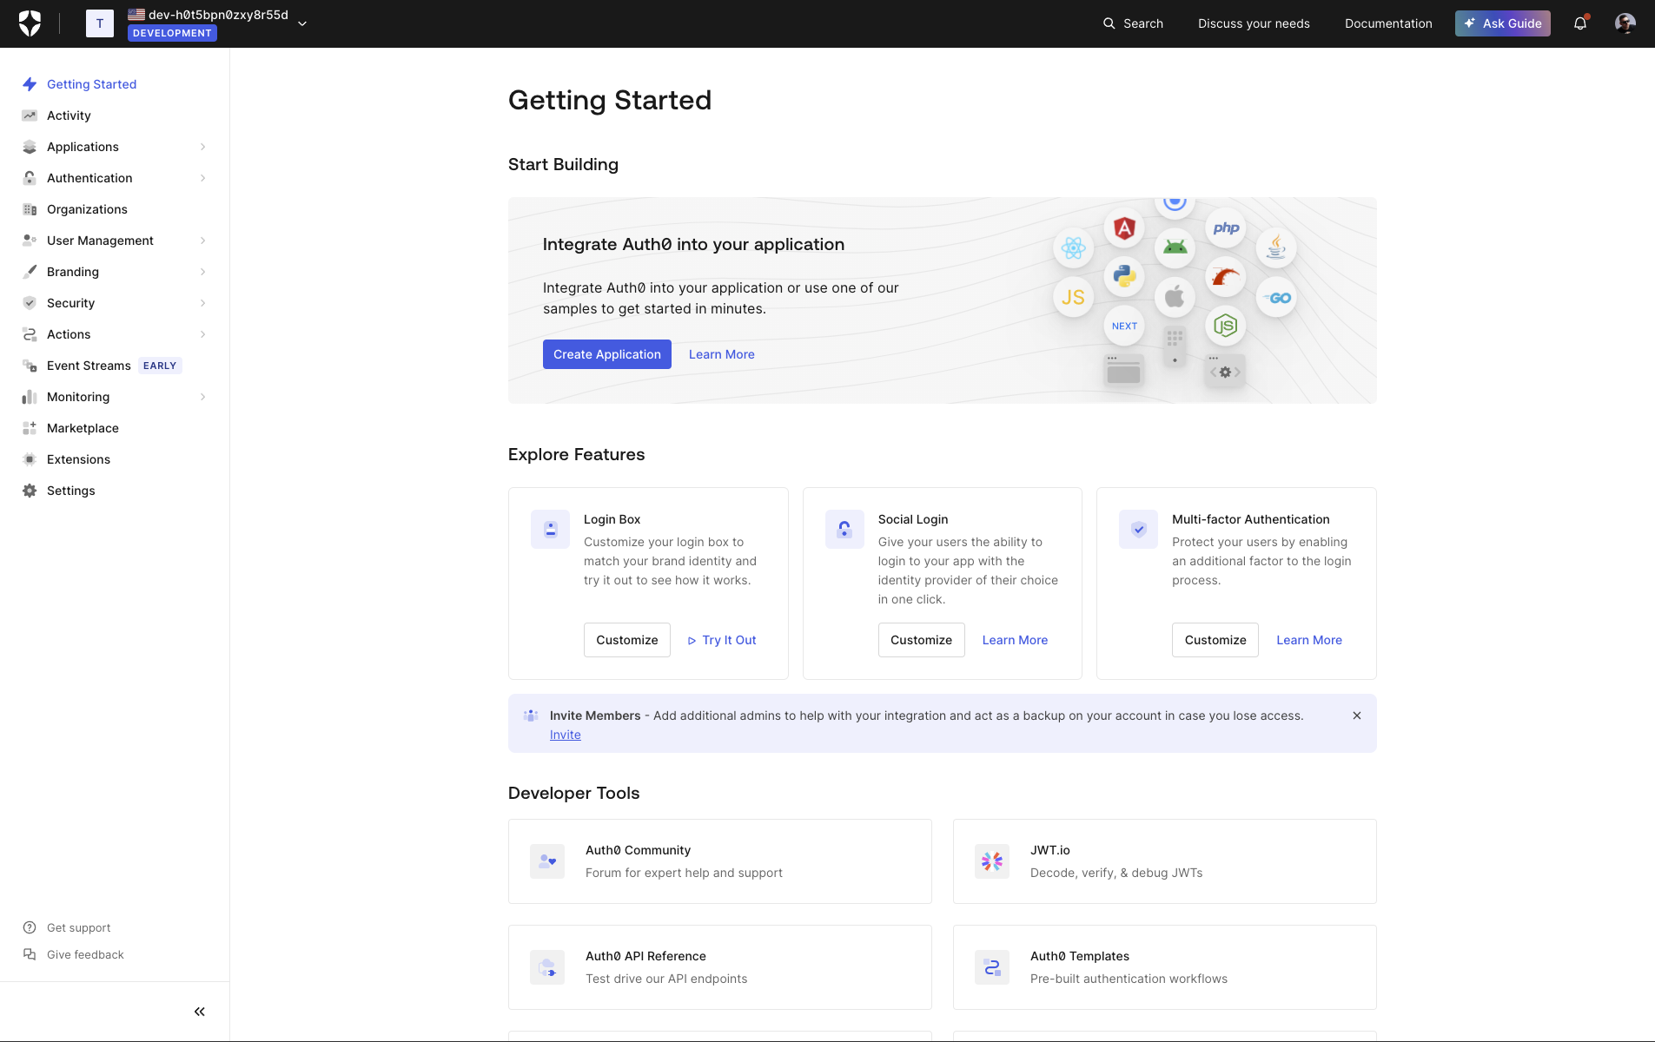
Task: Click Learn More under Social Login
Action: click(x=1015, y=640)
